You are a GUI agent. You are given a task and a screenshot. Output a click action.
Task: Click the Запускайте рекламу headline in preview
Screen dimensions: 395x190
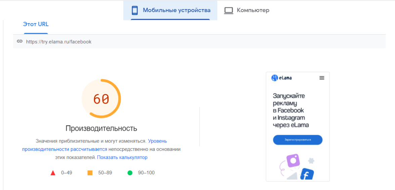tap(291, 110)
